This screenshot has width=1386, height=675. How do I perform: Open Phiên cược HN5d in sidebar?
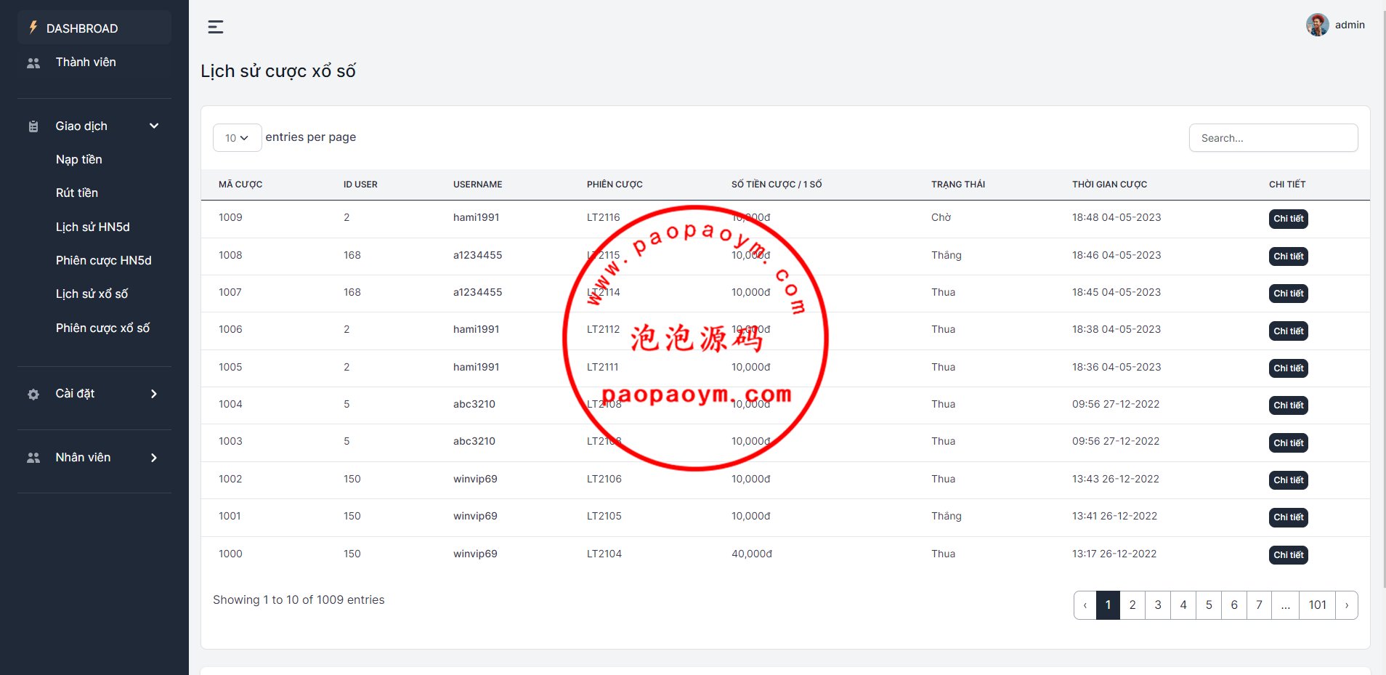coord(104,261)
